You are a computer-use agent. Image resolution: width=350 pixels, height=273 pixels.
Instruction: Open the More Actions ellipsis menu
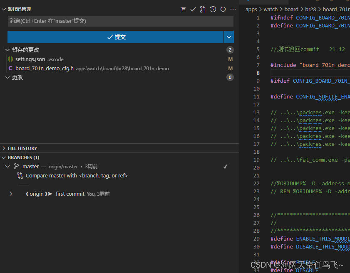(x=233, y=9)
